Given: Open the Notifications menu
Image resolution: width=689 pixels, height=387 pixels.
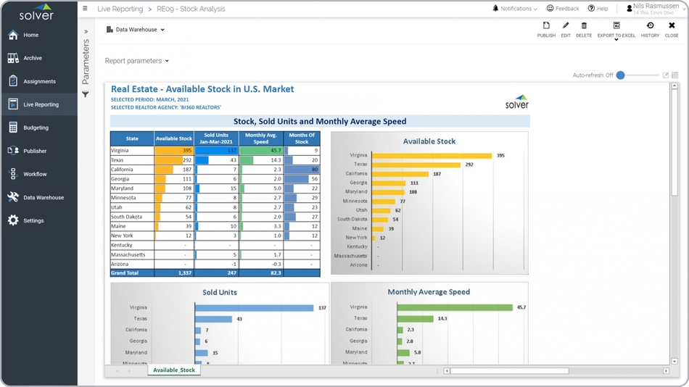Looking at the screenshot, I should click(x=515, y=9).
